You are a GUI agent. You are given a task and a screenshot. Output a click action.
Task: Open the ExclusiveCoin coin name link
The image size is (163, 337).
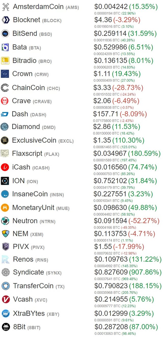[34, 140]
